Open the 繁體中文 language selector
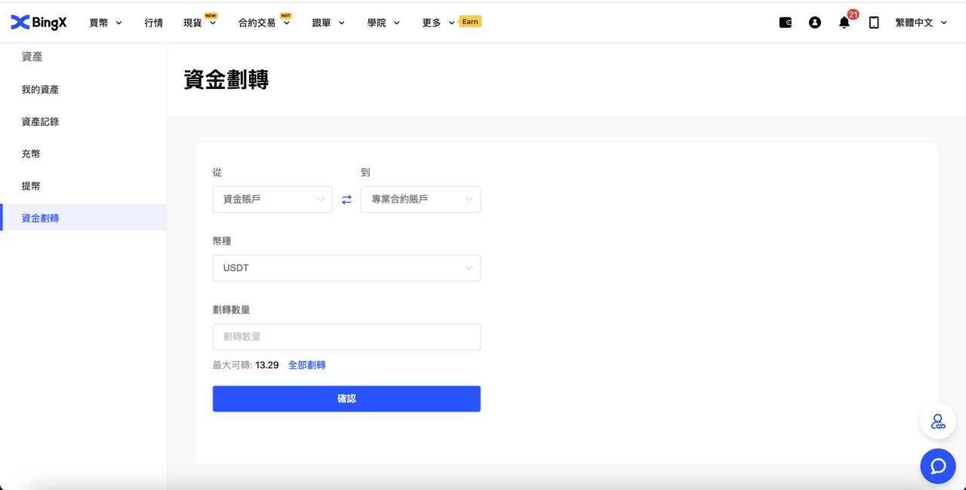This screenshot has width=966, height=490. (920, 23)
